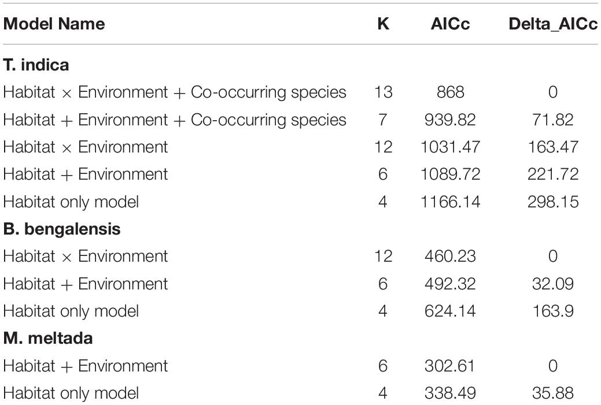Click the Model Name column header
Image resolution: width=601 pixels, height=405 pixels.
(x=54, y=24)
